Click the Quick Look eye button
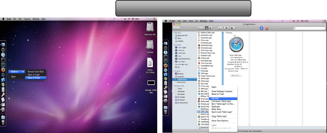 click(x=227, y=28)
